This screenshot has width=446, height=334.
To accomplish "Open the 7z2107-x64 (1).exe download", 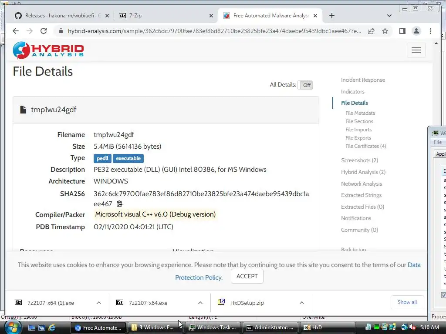I will click(x=51, y=303).
